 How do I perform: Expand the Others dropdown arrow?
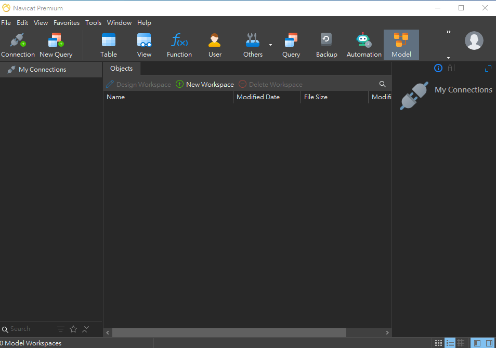270,45
